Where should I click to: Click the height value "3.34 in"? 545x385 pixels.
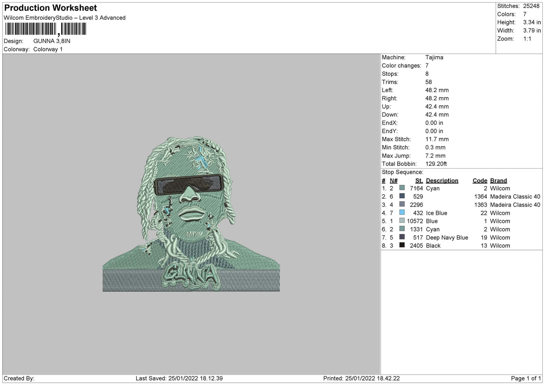[532, 22]
